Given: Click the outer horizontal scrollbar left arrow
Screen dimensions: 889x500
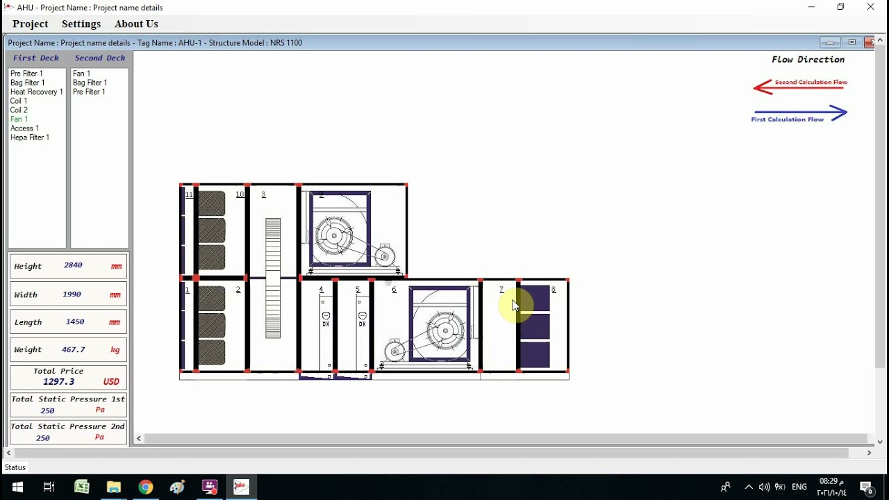Looking at the screenshot, I should (x=8, y=453).
